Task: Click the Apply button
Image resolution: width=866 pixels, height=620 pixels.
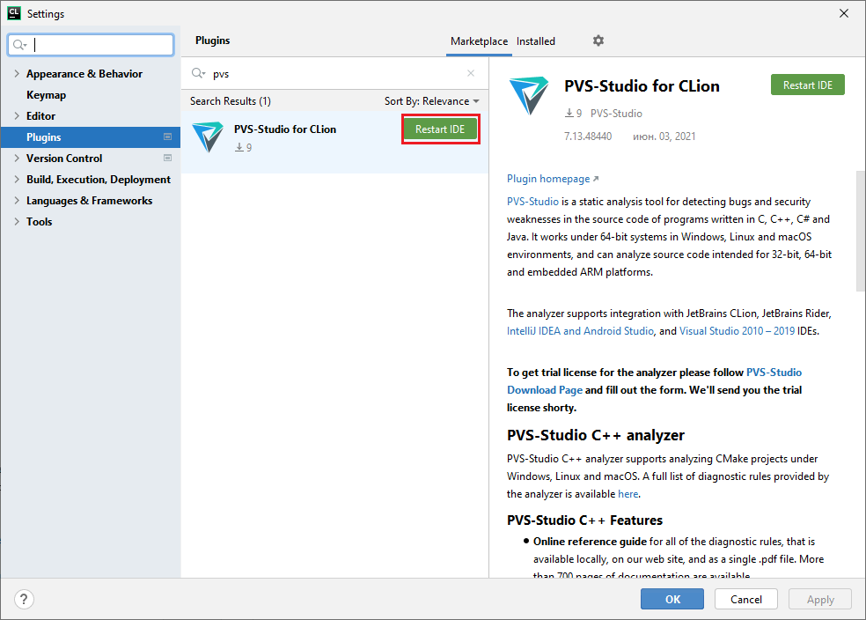Action: pyautogui.click(x=820, y=599)
